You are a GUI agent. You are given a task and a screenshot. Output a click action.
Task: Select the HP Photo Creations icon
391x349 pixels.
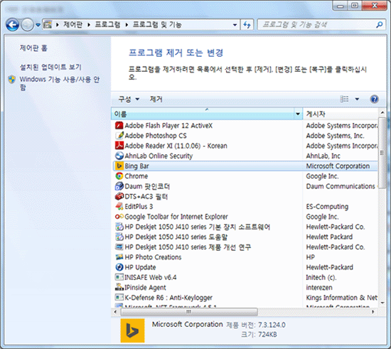coord(119,257)
